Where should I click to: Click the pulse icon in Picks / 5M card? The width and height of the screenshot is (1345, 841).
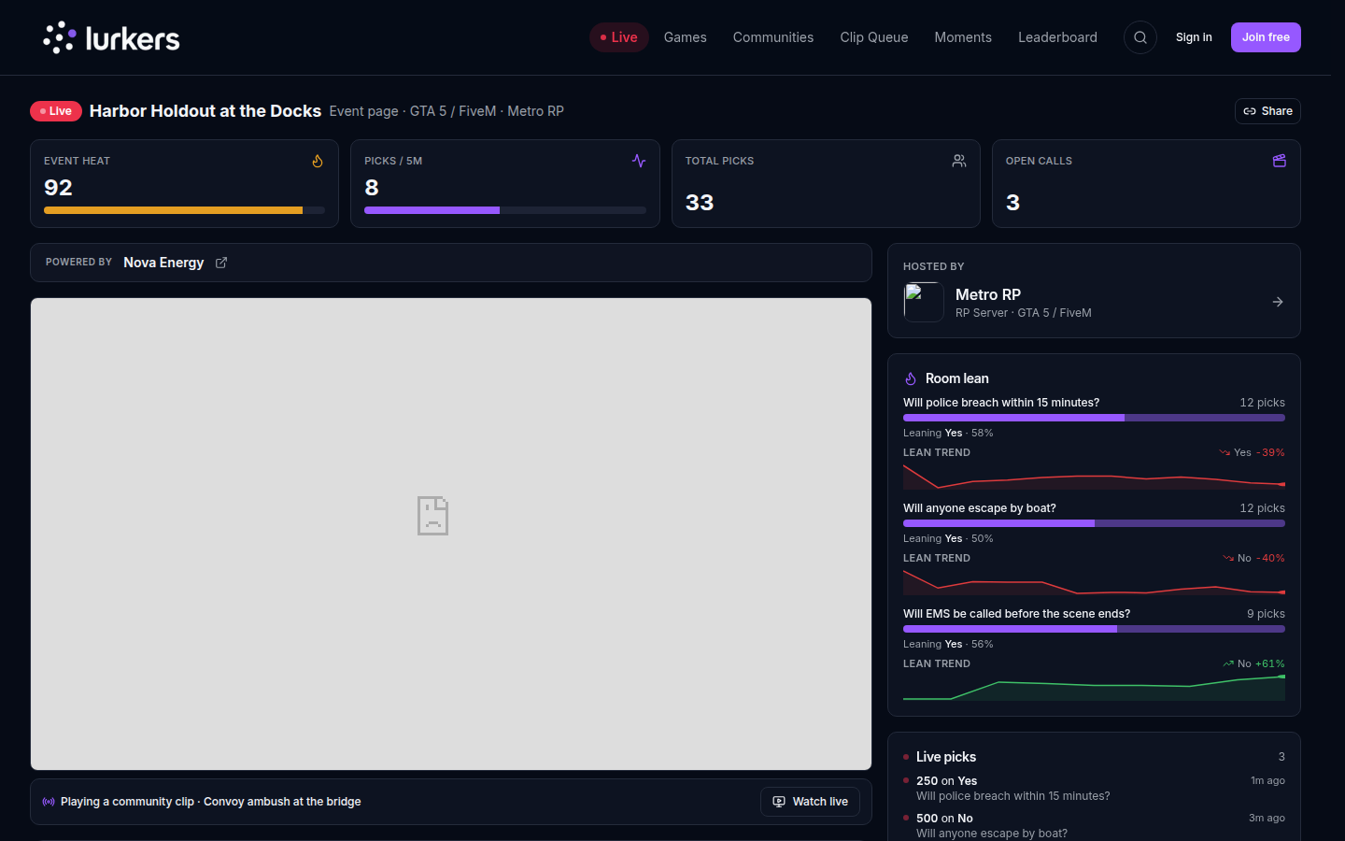639,161
